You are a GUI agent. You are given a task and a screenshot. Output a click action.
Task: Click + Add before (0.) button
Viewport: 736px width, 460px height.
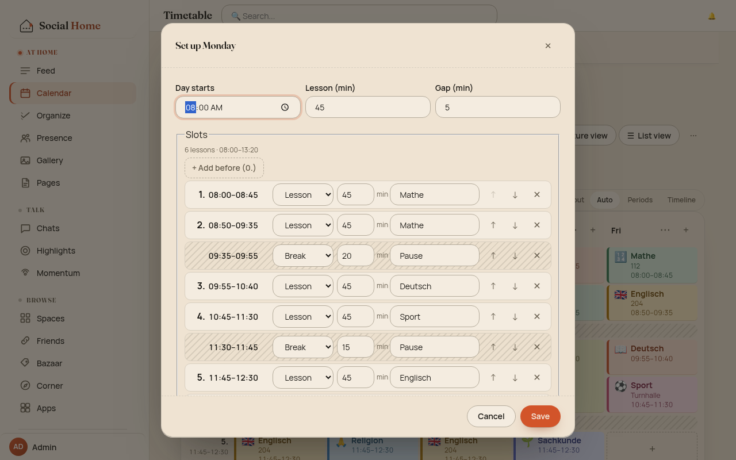(224, 168)
